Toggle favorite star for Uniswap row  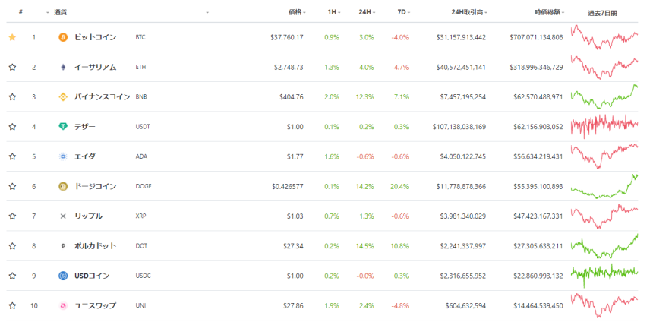[12, 305]
